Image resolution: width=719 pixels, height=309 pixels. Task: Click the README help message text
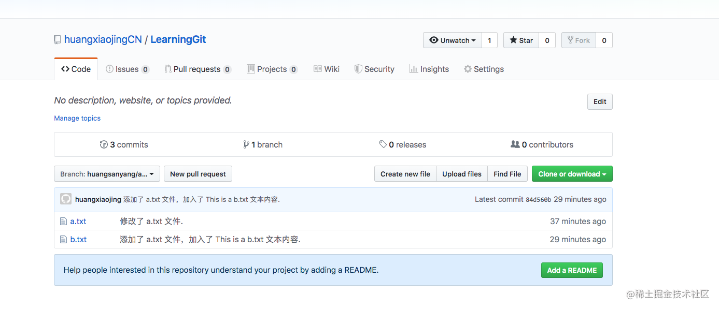pos(221,270)
